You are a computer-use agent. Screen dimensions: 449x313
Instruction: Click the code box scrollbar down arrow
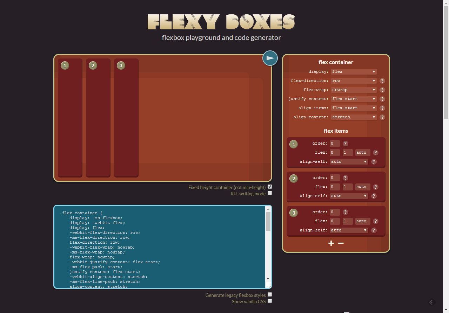268,278
